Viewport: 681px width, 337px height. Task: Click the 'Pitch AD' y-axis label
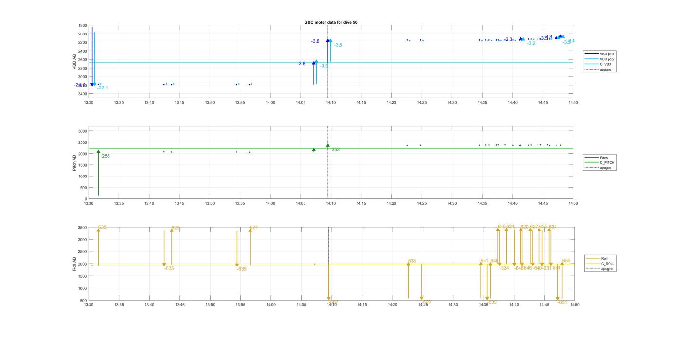[75, 163]
